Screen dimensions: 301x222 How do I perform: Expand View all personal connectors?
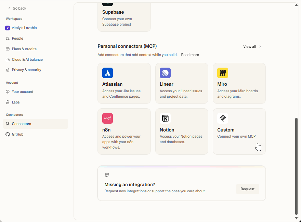(x=252, y=46)
